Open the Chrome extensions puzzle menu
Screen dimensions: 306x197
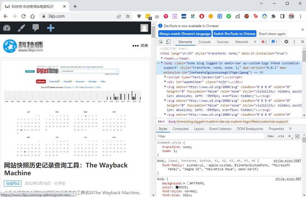point(273,16)
